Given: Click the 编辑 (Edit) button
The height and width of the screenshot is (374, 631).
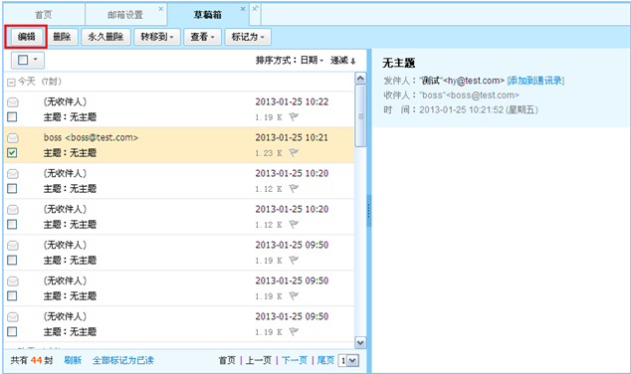Looking at the screenshot, I should tap(26, 37).
